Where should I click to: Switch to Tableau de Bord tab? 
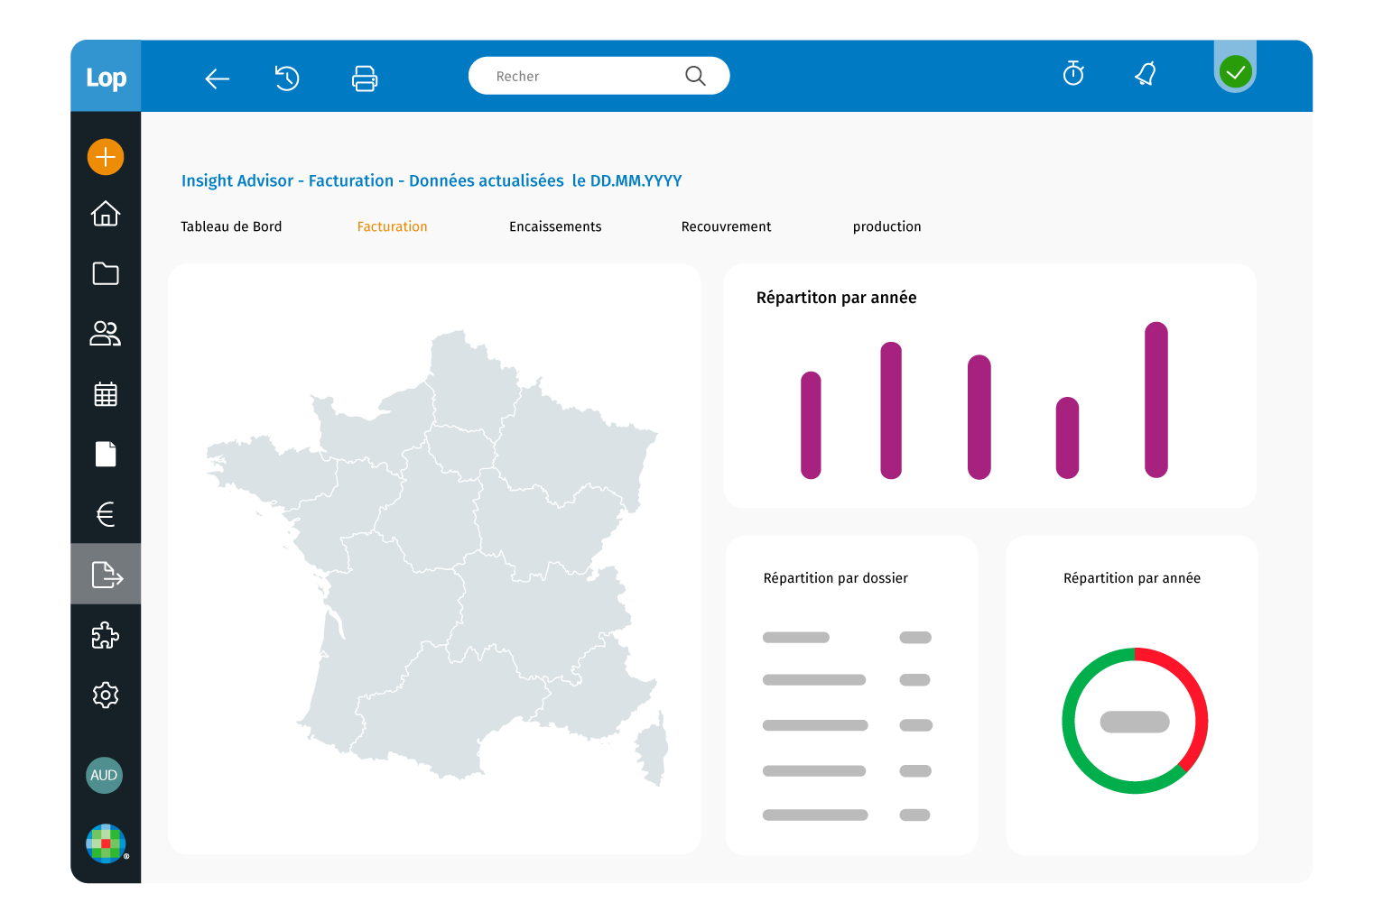[231, 226]
